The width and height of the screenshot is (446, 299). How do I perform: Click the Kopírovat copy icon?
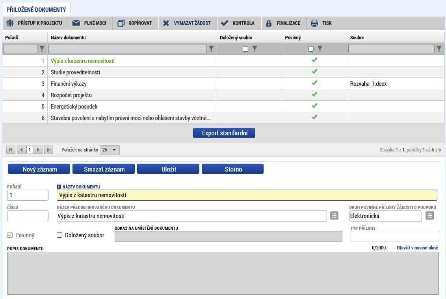point(121,23)
